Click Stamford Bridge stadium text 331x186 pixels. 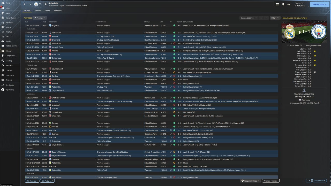[x=150, y=159]
